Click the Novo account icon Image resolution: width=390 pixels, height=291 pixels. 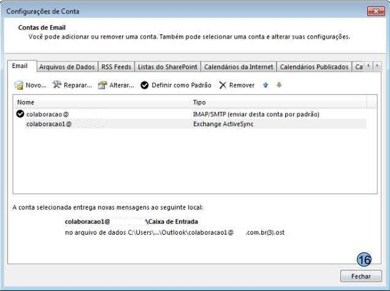pos(19,85)
